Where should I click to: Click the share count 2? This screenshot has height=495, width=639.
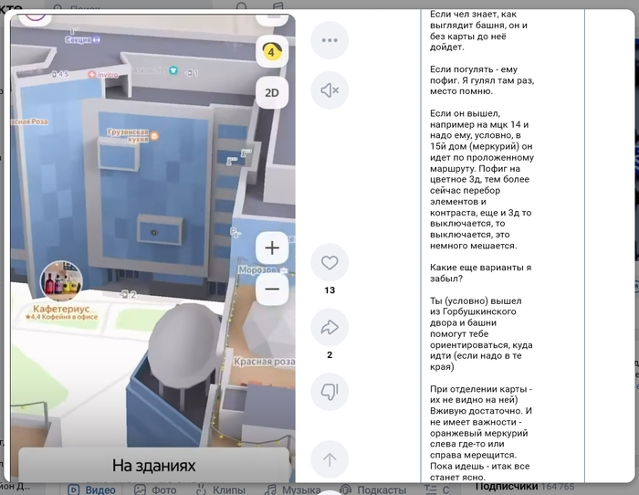(330, 355)
